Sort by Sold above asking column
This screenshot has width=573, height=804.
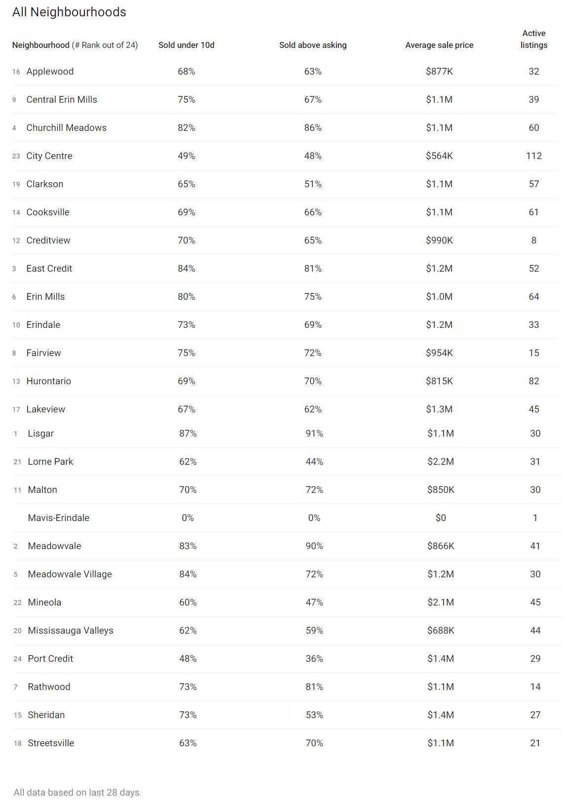[313, 45]
